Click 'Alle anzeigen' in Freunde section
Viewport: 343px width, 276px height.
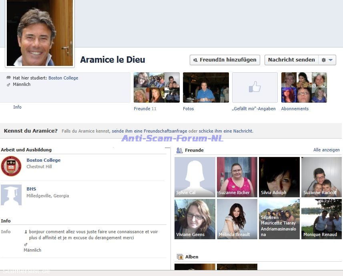coord(326,150)
